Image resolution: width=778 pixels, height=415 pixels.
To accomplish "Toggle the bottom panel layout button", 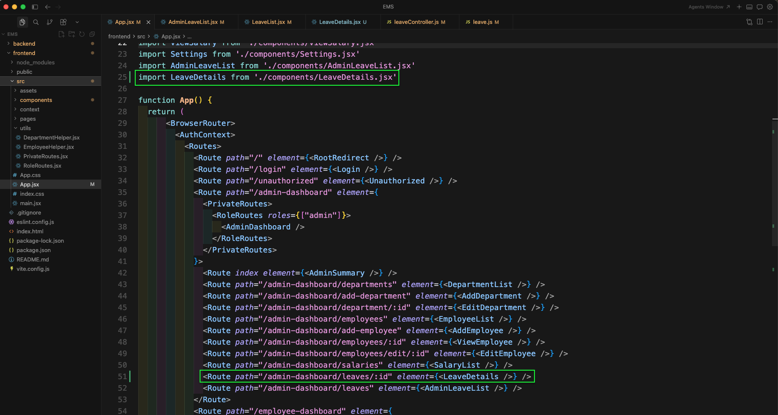I will pos(749,7).
